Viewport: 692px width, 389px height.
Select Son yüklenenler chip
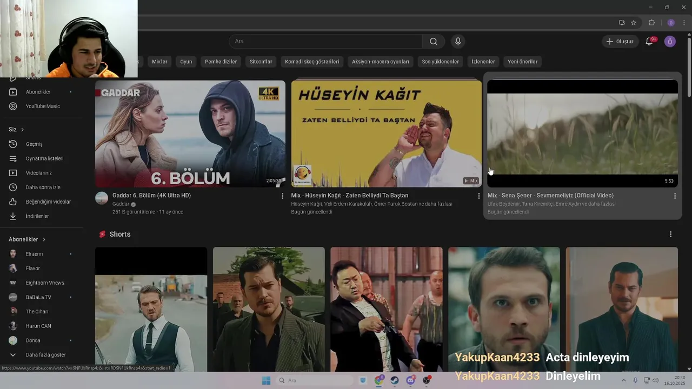coord(440,62)
